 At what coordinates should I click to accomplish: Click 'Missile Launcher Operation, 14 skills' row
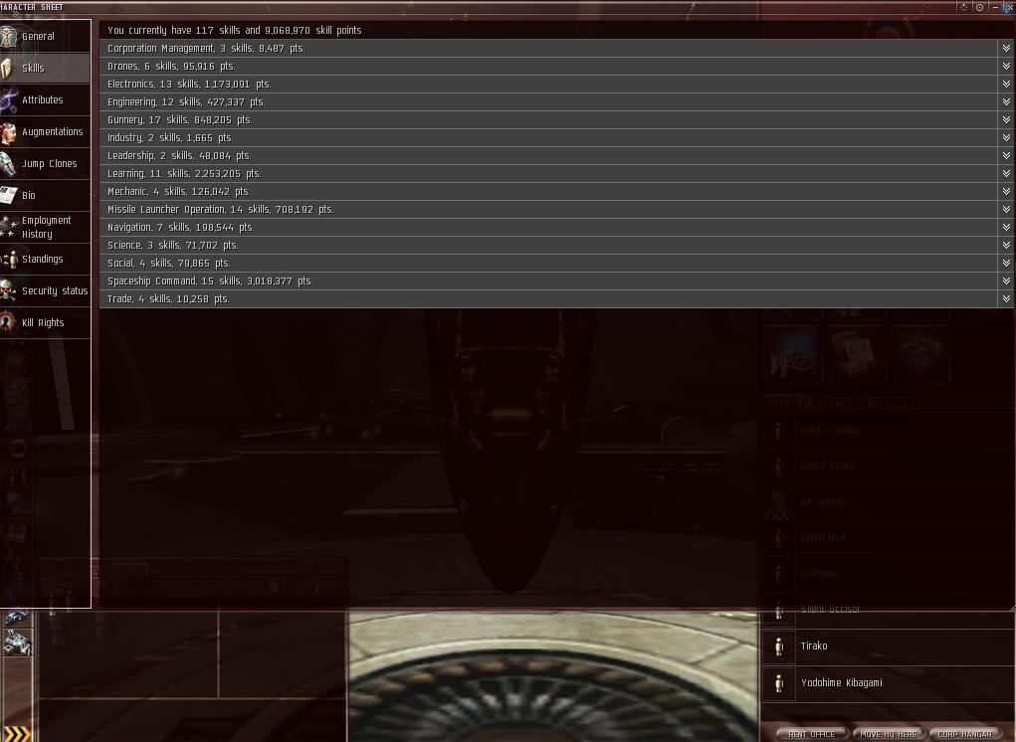pyautogui.click(x=556, y=209)
